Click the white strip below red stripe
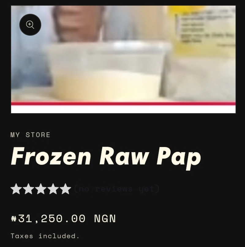This screenshot has height=247, width=245. [x=123, y=109]
